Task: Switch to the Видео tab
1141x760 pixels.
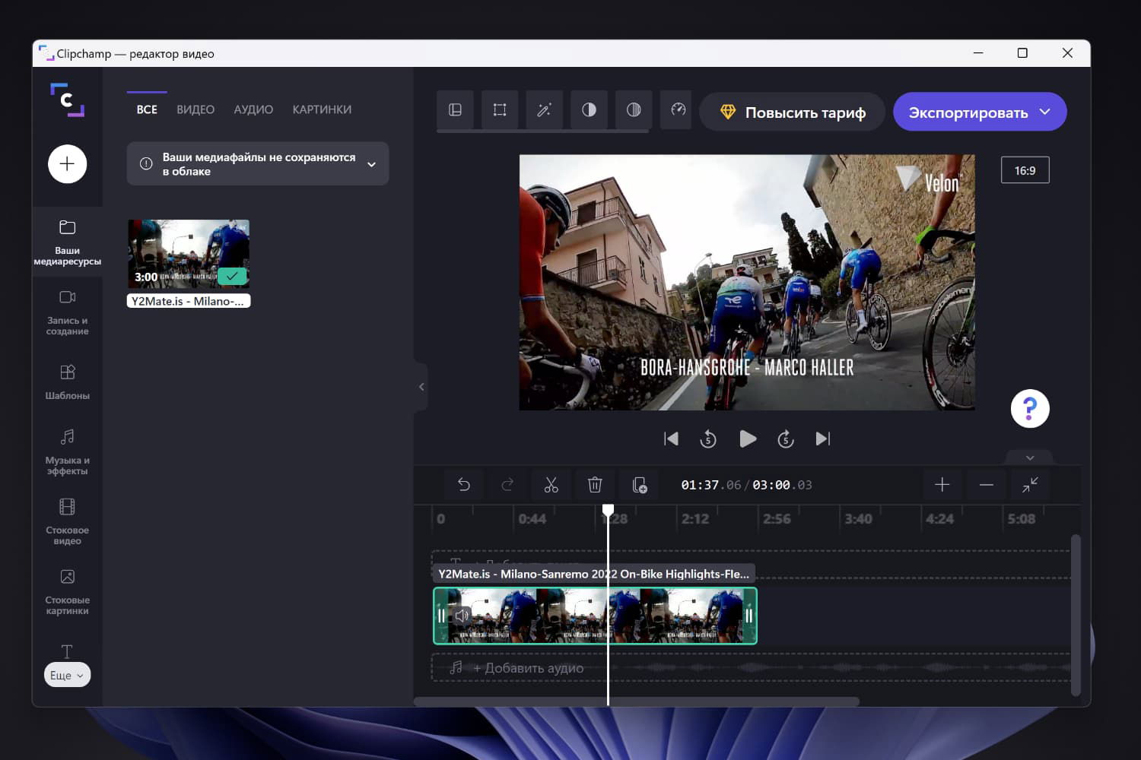Action: pos(195,109)
